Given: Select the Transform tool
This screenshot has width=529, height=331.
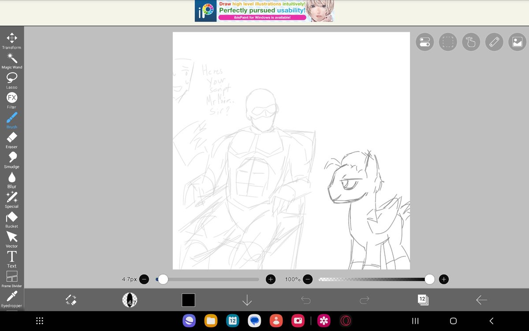Looking at the screenshot, I should point(12,41).
